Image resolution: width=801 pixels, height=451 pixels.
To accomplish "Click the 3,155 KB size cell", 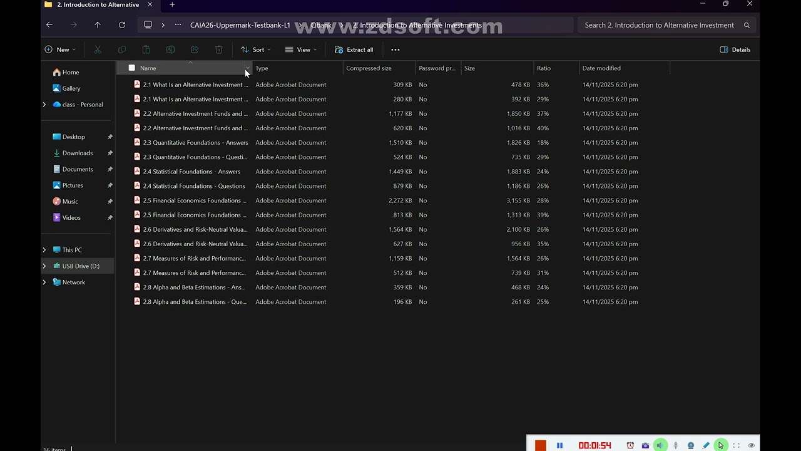I will tap(518, 200).
